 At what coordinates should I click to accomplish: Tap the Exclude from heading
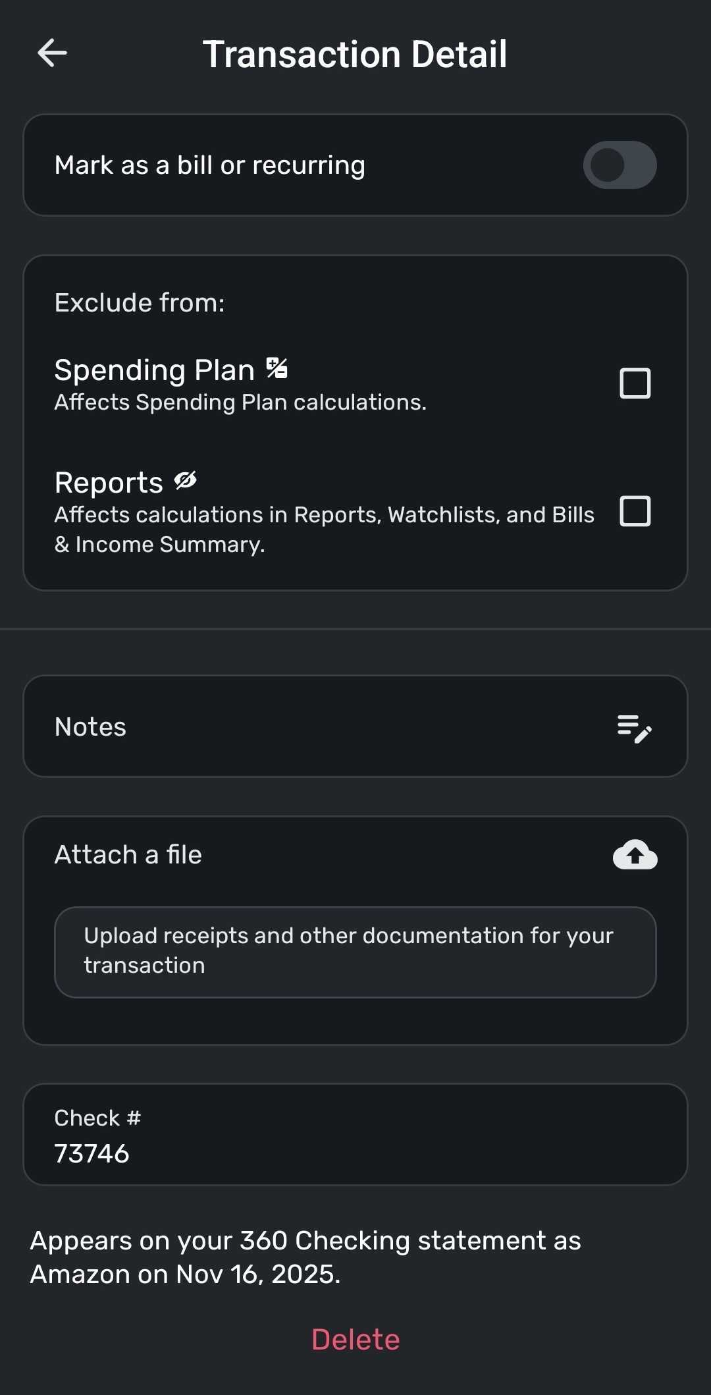(x=140, y=303)
